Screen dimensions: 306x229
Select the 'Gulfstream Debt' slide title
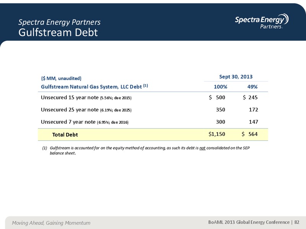[58, 32]
